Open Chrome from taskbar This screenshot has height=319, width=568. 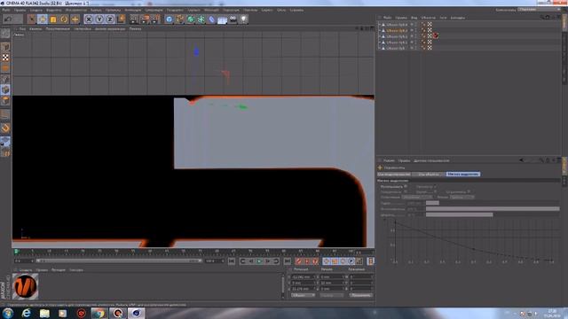pos(99,313)
